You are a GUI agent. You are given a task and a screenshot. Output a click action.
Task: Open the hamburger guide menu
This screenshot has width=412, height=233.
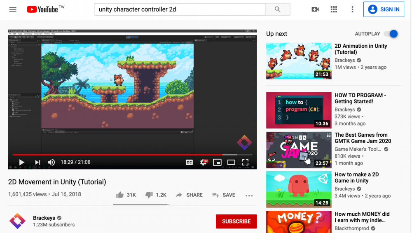pyautogui.click(x=13, y=9)
